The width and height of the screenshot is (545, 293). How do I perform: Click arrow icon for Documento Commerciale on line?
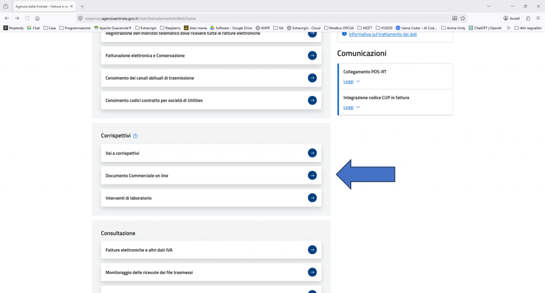pos(312,175)
